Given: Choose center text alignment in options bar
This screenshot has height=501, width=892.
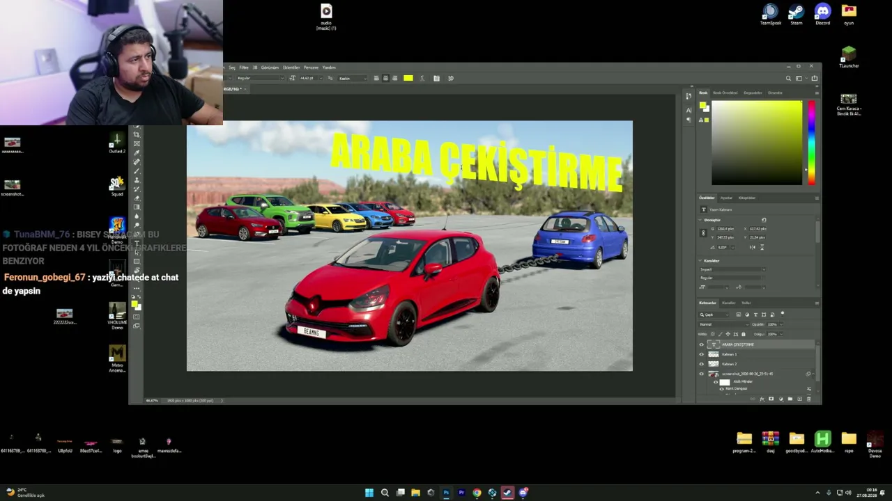Looking at the screenshot, I should (385, 78).
